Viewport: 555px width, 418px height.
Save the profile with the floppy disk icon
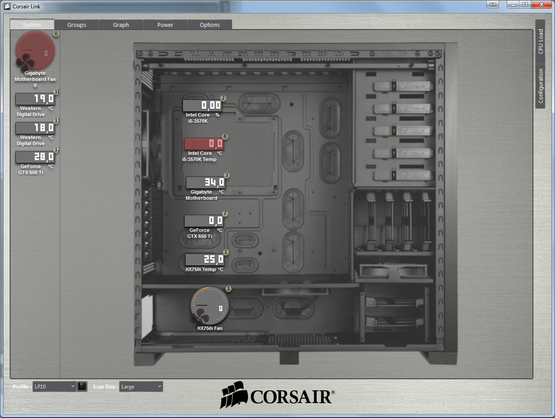tap(82, 386)
